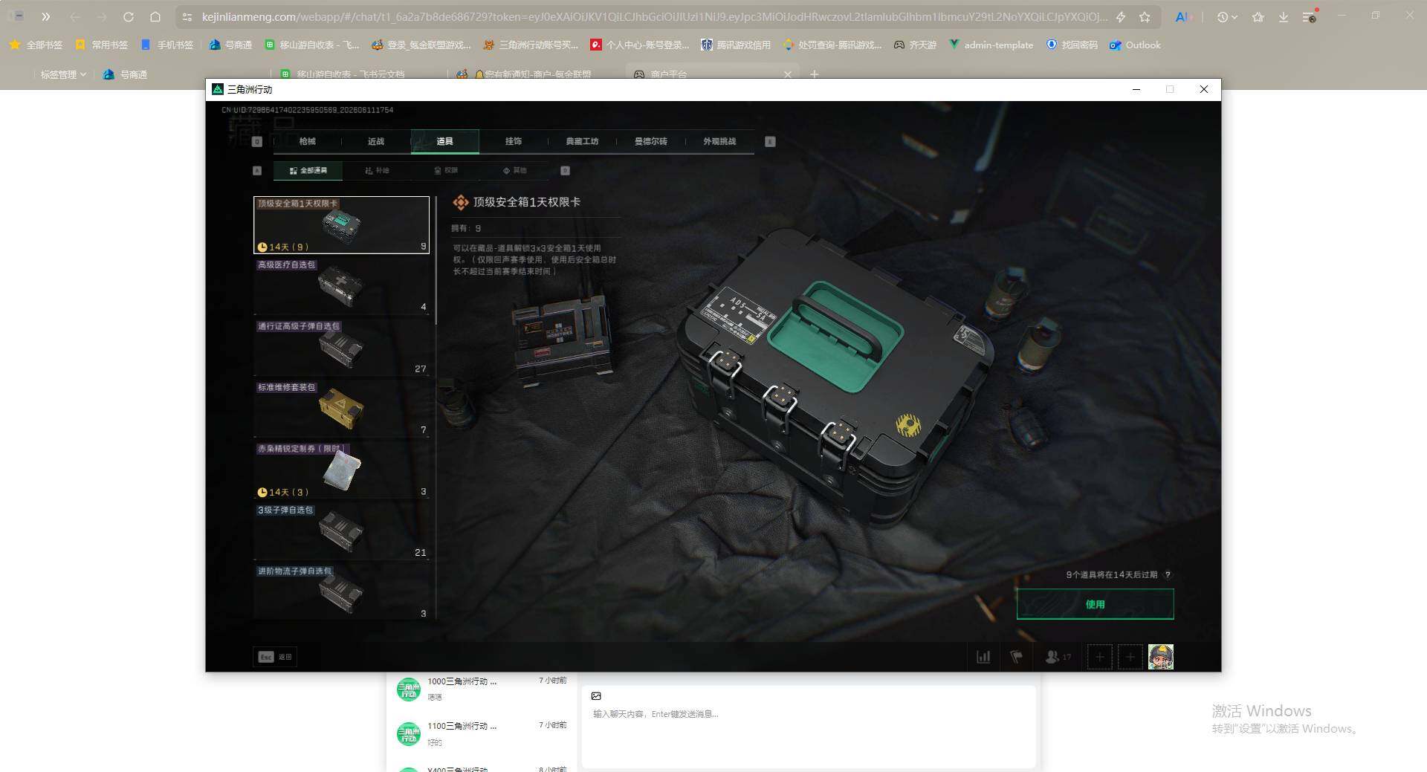Open the 曼德尔砖 tab

click(651, 141)
